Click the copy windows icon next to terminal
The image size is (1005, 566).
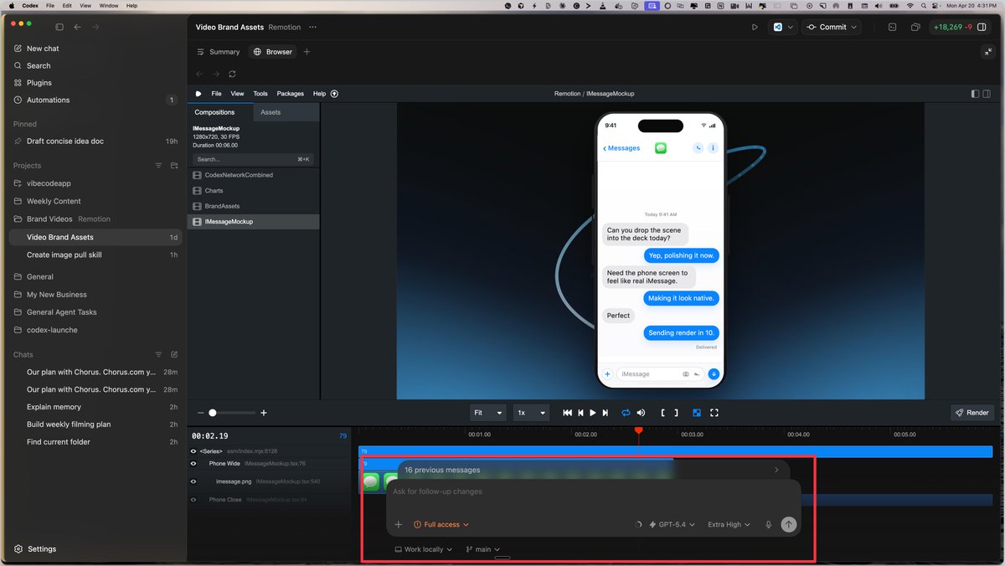click(x=915, y=27)
